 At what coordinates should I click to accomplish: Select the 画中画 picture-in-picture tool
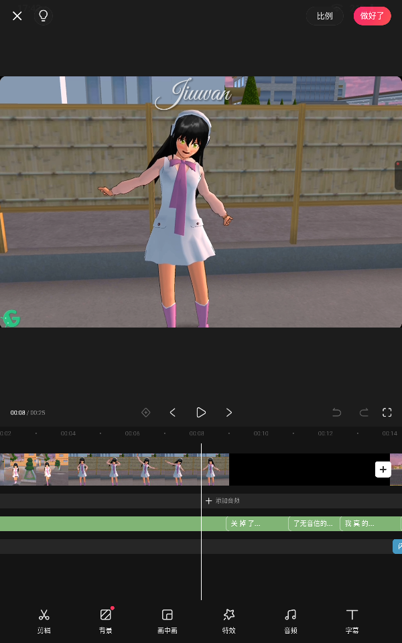tap(167, 620)
